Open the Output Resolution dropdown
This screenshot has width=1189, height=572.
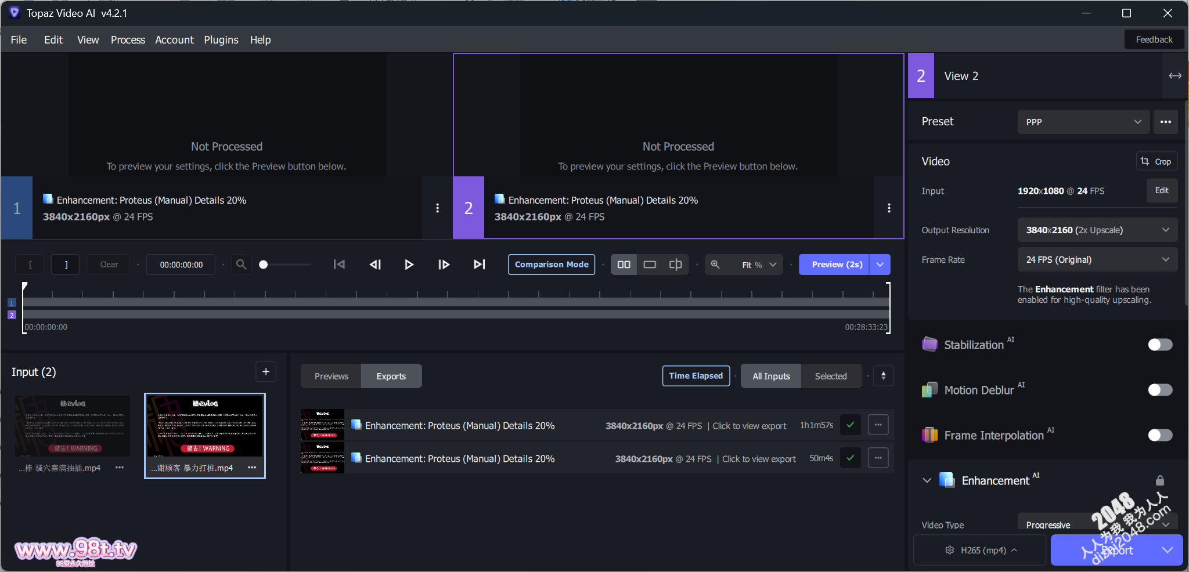coord(1097,230)
